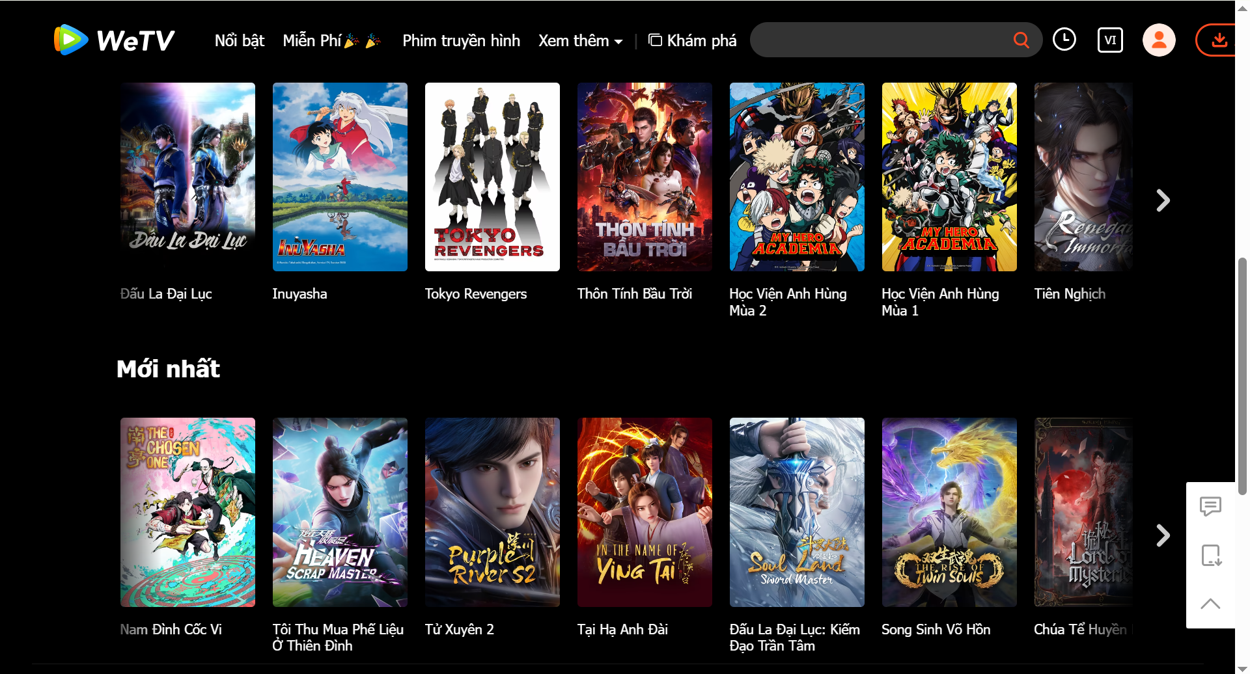Click the WeTV logo

(x=115, y=40)
